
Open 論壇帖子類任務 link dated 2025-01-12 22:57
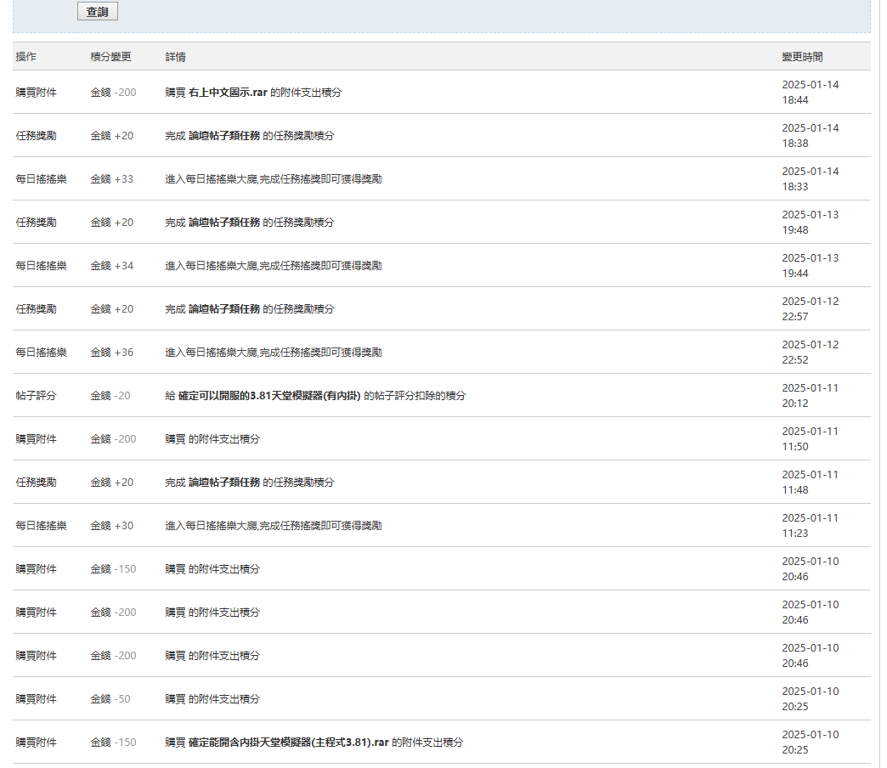coord(224,308)
